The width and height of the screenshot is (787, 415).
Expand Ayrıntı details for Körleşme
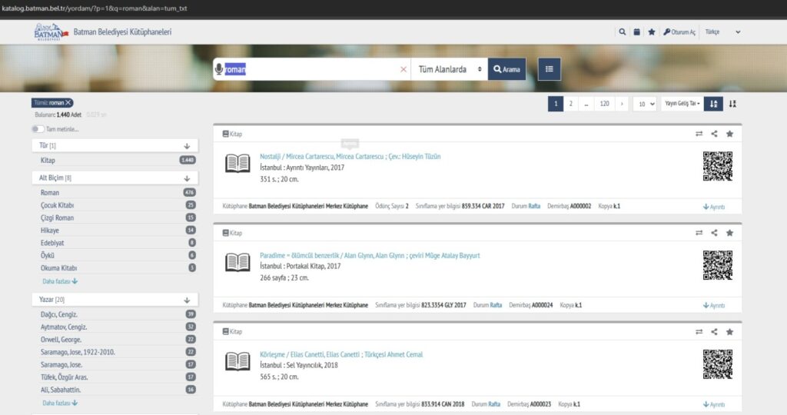pos(714,404)
